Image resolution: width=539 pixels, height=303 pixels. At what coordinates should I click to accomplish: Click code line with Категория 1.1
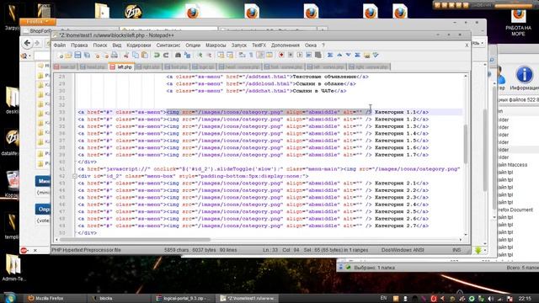(253, 112)
